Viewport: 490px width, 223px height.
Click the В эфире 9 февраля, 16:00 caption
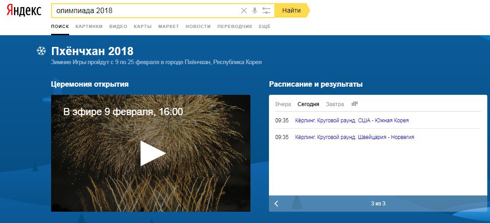point(123,111)
